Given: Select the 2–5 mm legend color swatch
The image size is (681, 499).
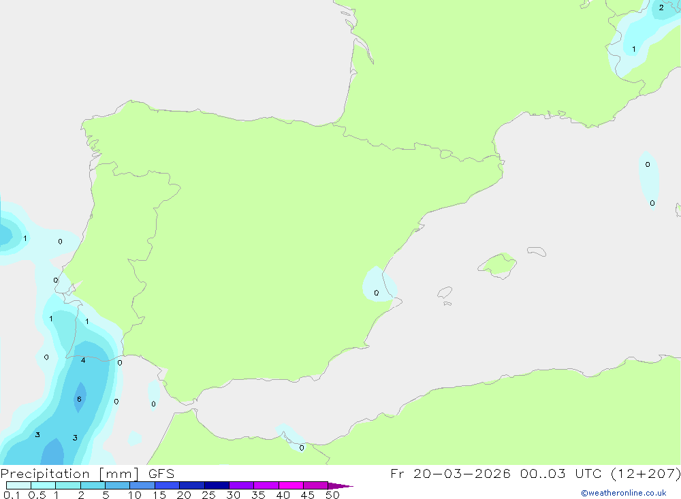Looking at the screenshot, I should click(x=93, y=485).
